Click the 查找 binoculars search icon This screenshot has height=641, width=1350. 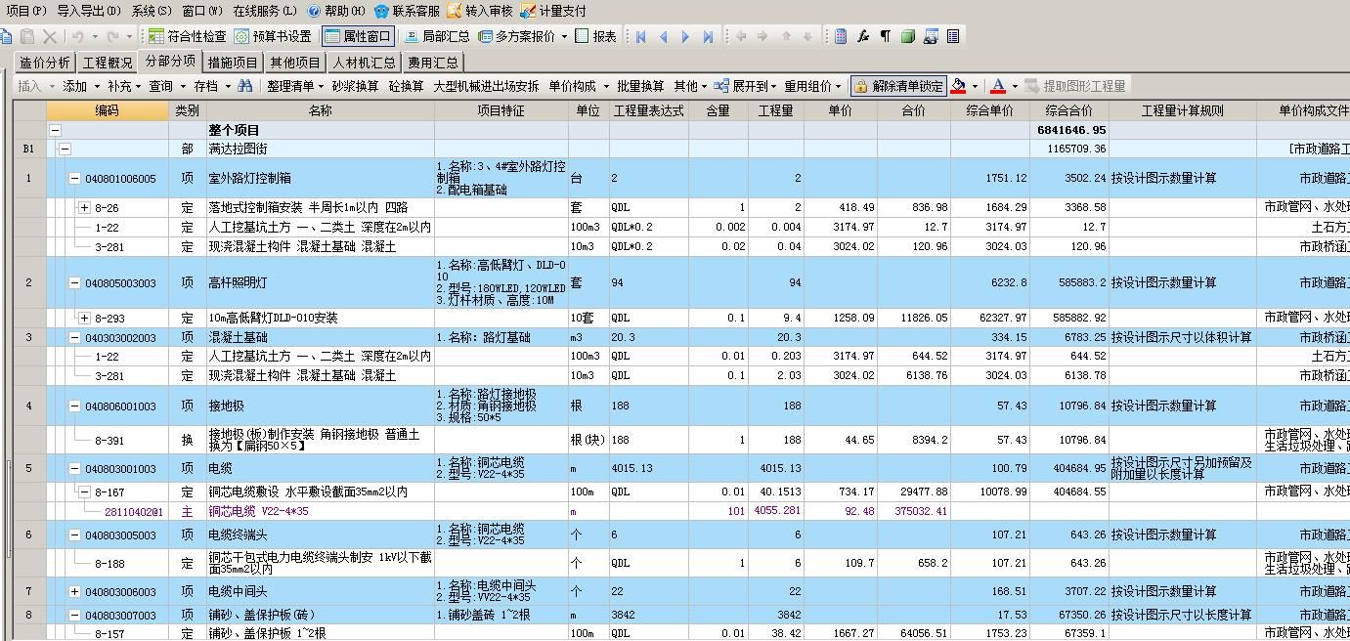tap(242, 85)
